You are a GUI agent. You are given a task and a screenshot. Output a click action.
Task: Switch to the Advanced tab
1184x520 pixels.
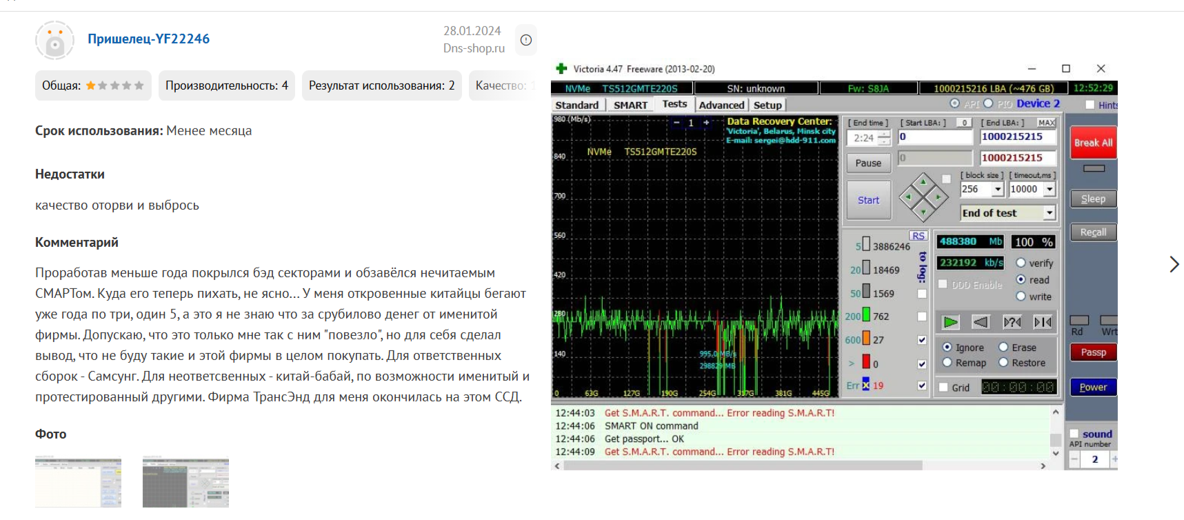coord(721,105)
